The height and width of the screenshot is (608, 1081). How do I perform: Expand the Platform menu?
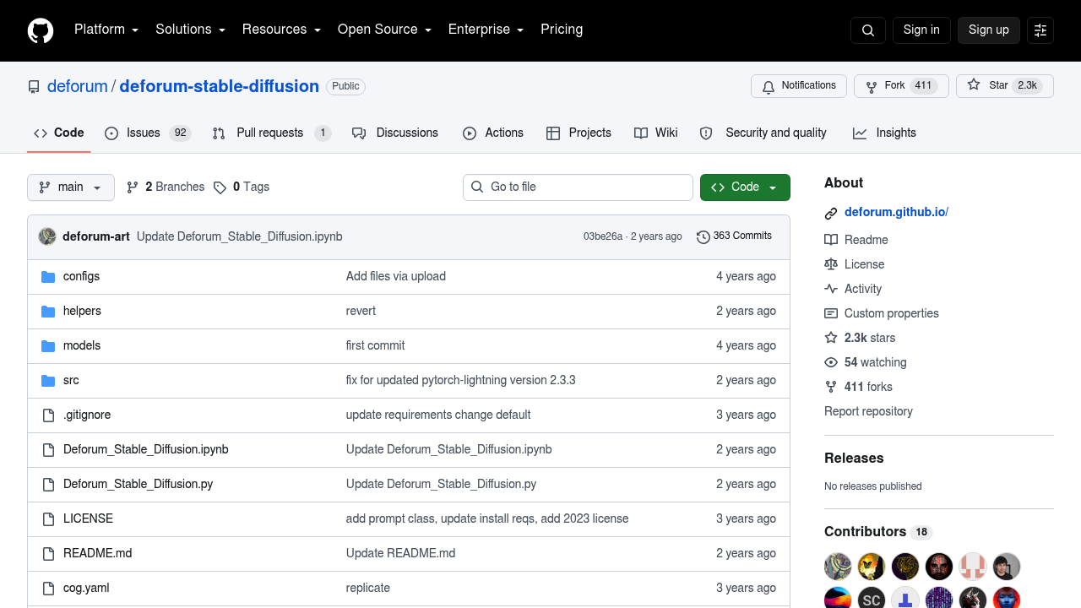coord(106,30)
